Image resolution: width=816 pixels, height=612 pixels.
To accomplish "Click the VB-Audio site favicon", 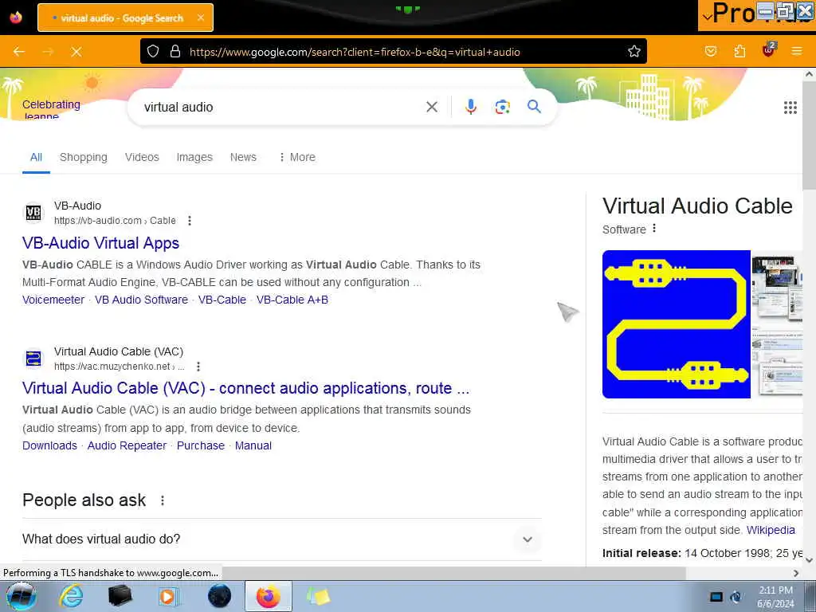I will pyautogui.click(x=33, y=213).
